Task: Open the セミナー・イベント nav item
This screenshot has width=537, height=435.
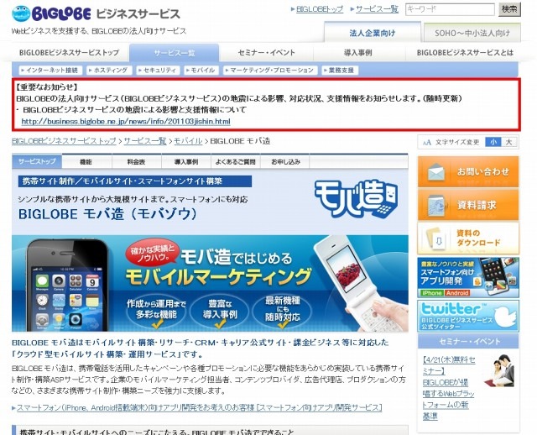Action: tap(266, 53)
